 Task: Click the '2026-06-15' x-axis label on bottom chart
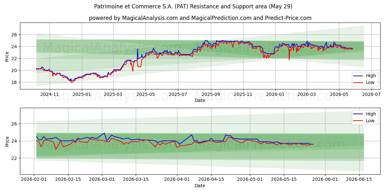coord(360,180)
